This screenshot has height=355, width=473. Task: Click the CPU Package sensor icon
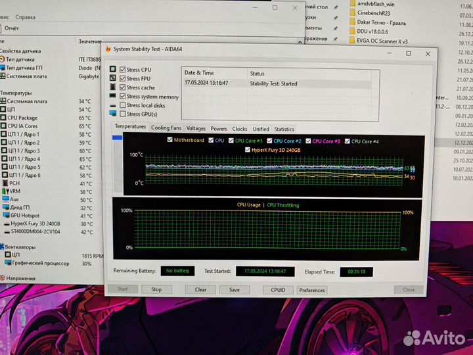pos(4,118)
